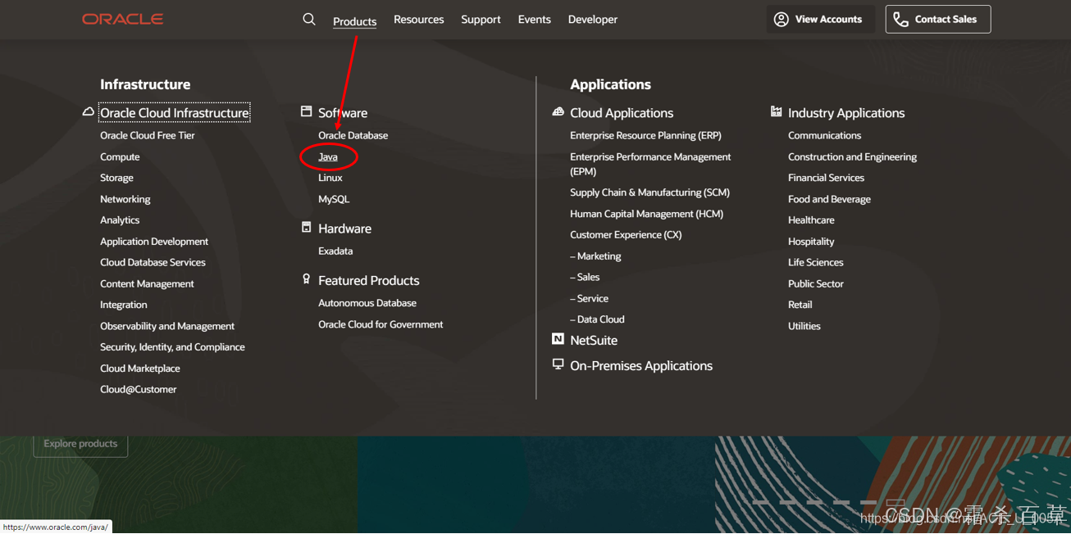This screenshot has width=1071, height=534.
Task: Open Observability and Management
Action: 167,326
